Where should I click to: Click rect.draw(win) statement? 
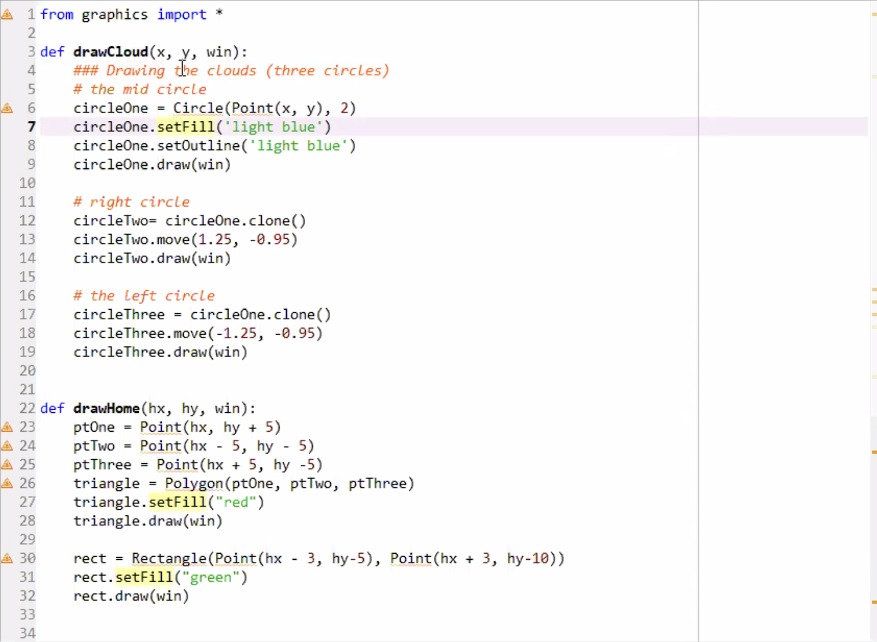point(132,596)
